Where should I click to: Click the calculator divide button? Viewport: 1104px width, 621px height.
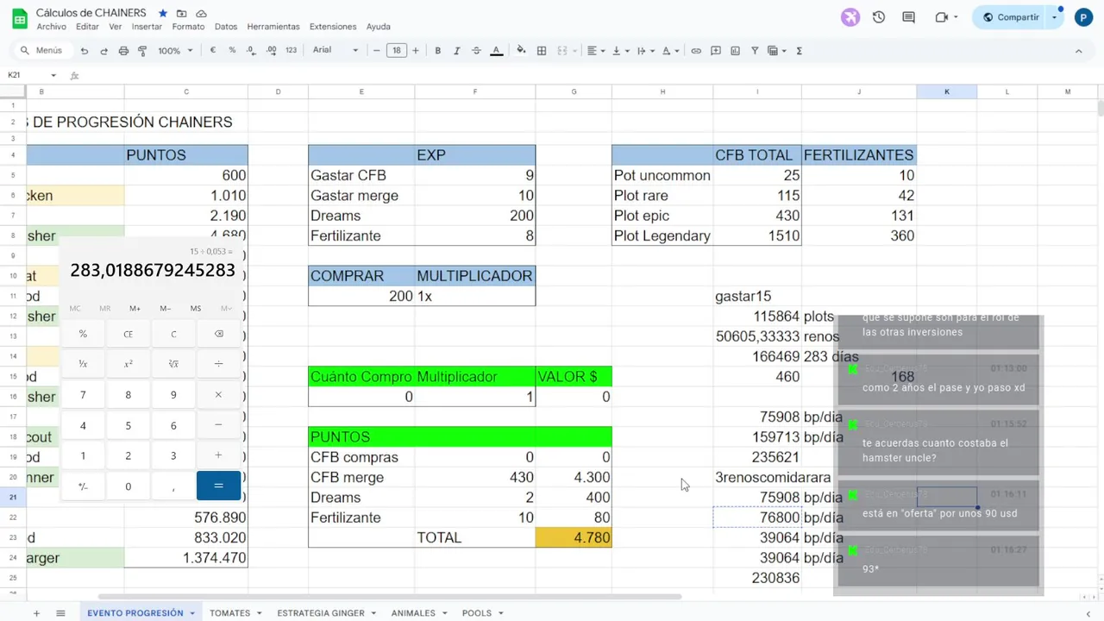pos(218,364)
